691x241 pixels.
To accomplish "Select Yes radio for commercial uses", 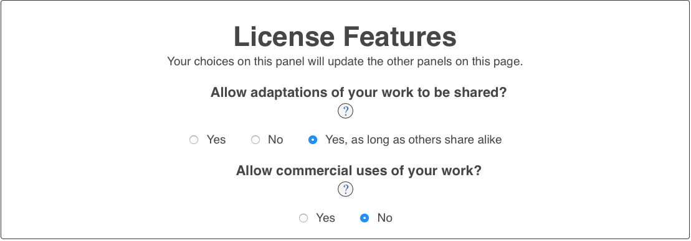I will [x=303, y=218].
